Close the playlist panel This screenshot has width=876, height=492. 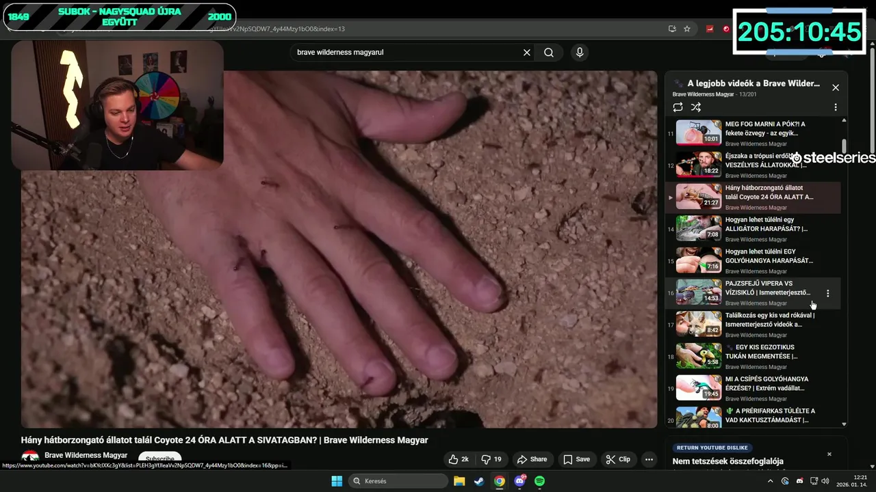click(836, 87)
